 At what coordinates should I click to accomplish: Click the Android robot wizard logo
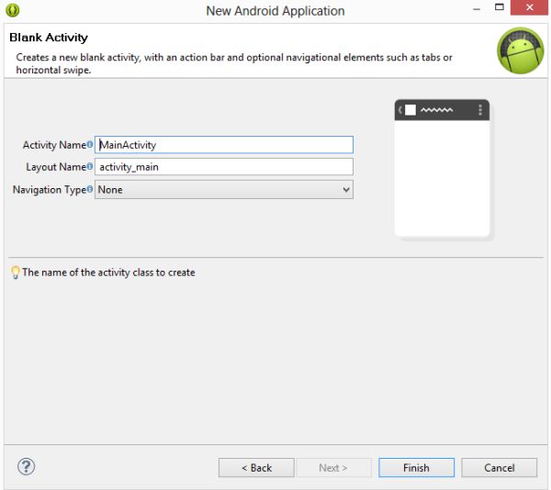(x=520, y=50)
